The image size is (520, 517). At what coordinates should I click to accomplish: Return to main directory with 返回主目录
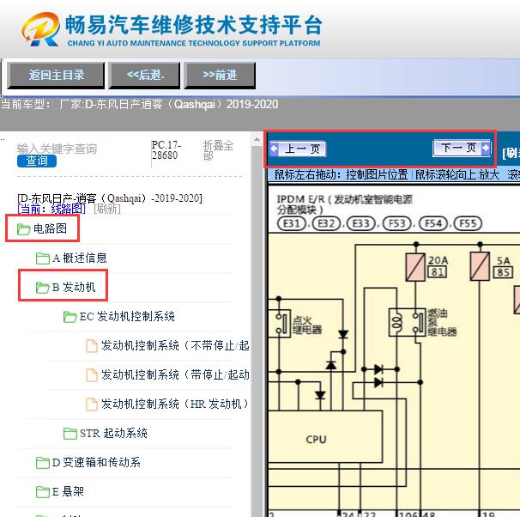(x=56, y=76)
